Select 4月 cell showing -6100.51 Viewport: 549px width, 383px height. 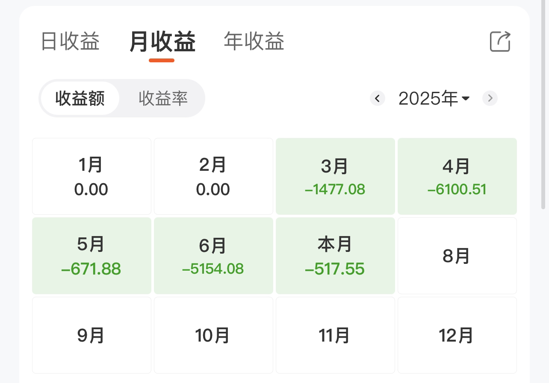pyautogui.click(x=457, y=176)
